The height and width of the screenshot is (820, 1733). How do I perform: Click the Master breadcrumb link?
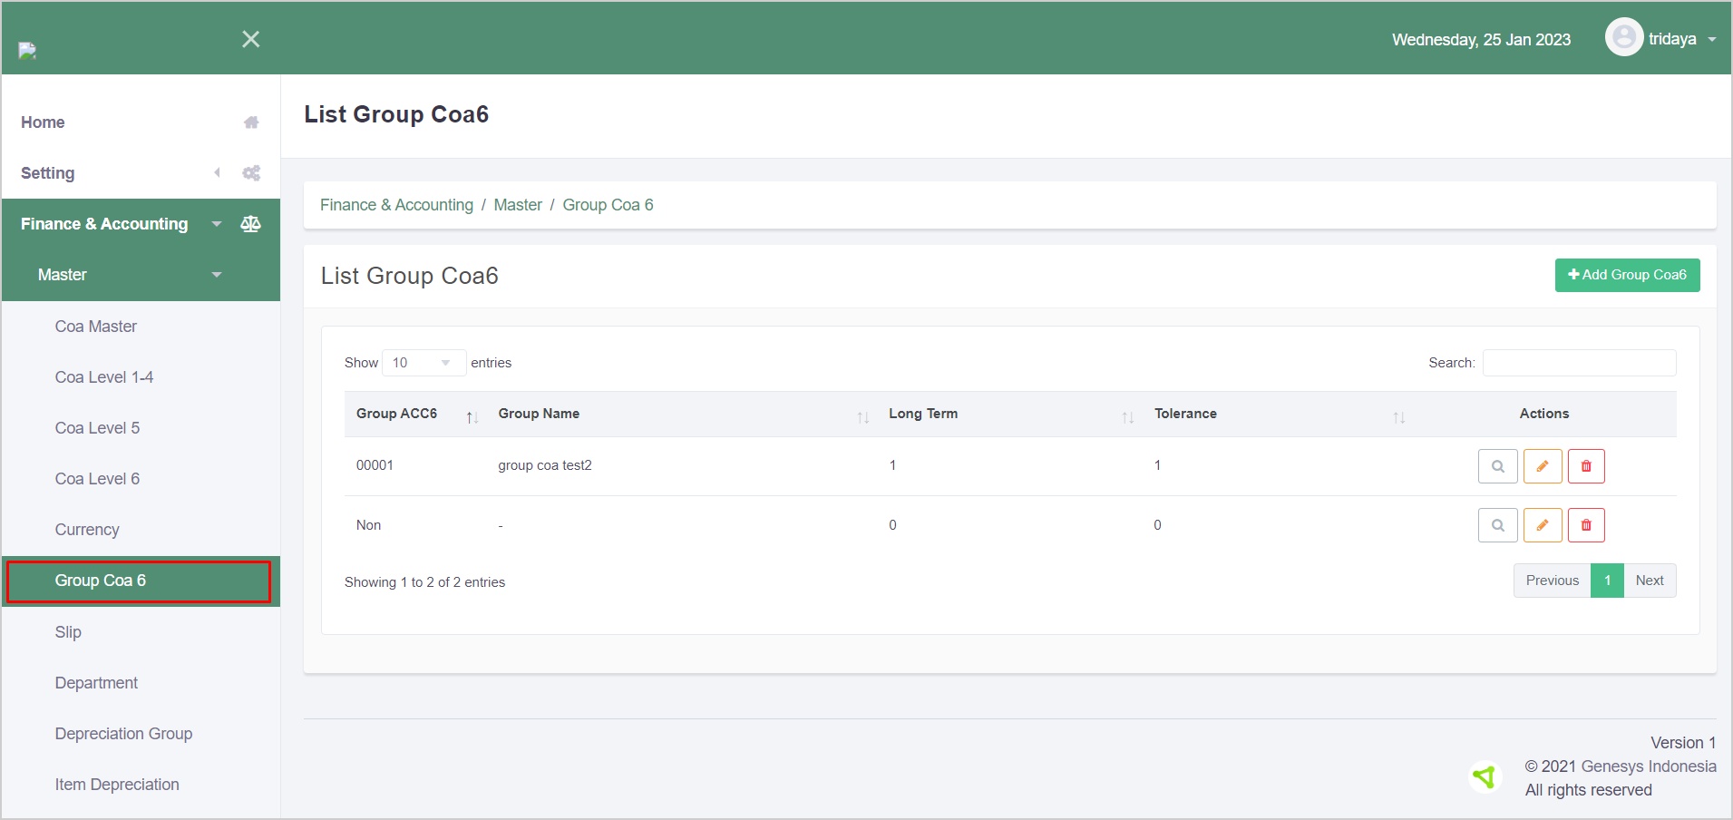tap(518, 205)
